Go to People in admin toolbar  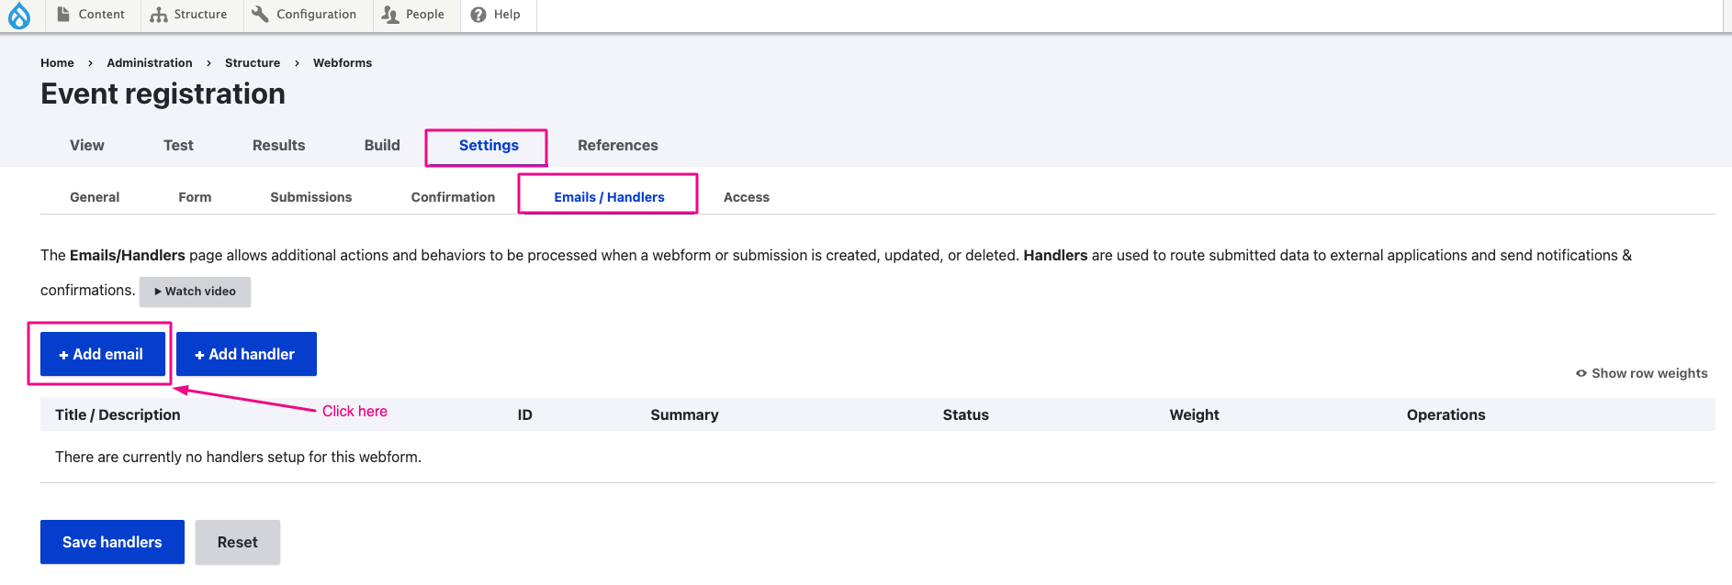413,15
